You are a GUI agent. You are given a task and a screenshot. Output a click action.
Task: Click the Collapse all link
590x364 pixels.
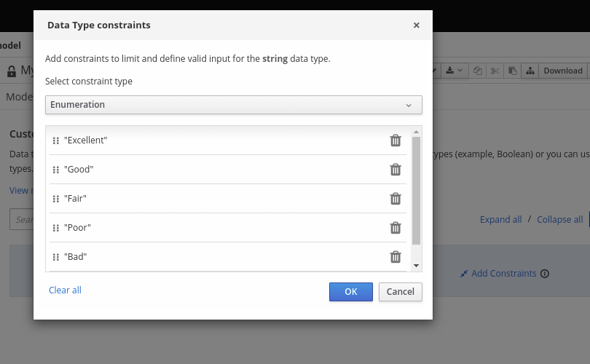[559, 220]
